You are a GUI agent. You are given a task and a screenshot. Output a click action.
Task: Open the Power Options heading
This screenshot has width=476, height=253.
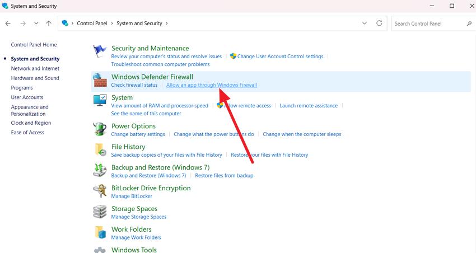[134, 126]
